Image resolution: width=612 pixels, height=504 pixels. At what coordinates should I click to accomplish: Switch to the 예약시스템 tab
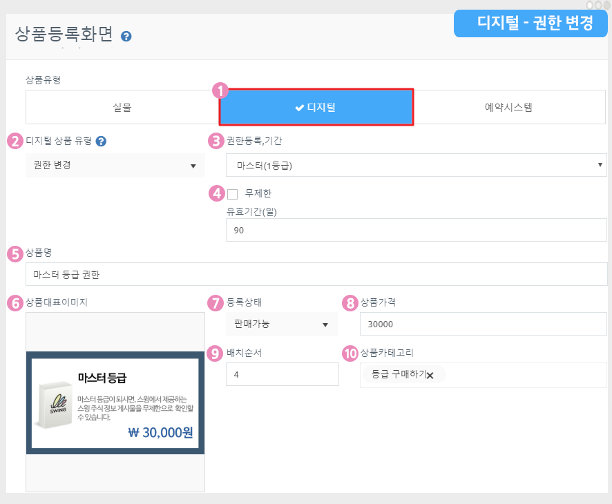[508, 107]
